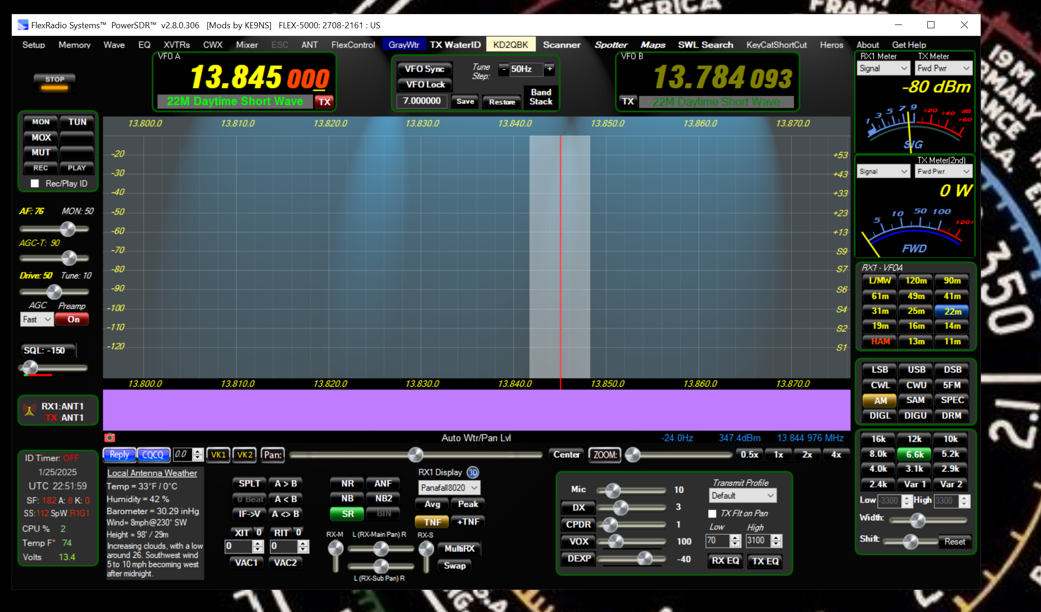Screen dimensions: 1041x612
Task: Open the Setup menu
Action: 33,45
